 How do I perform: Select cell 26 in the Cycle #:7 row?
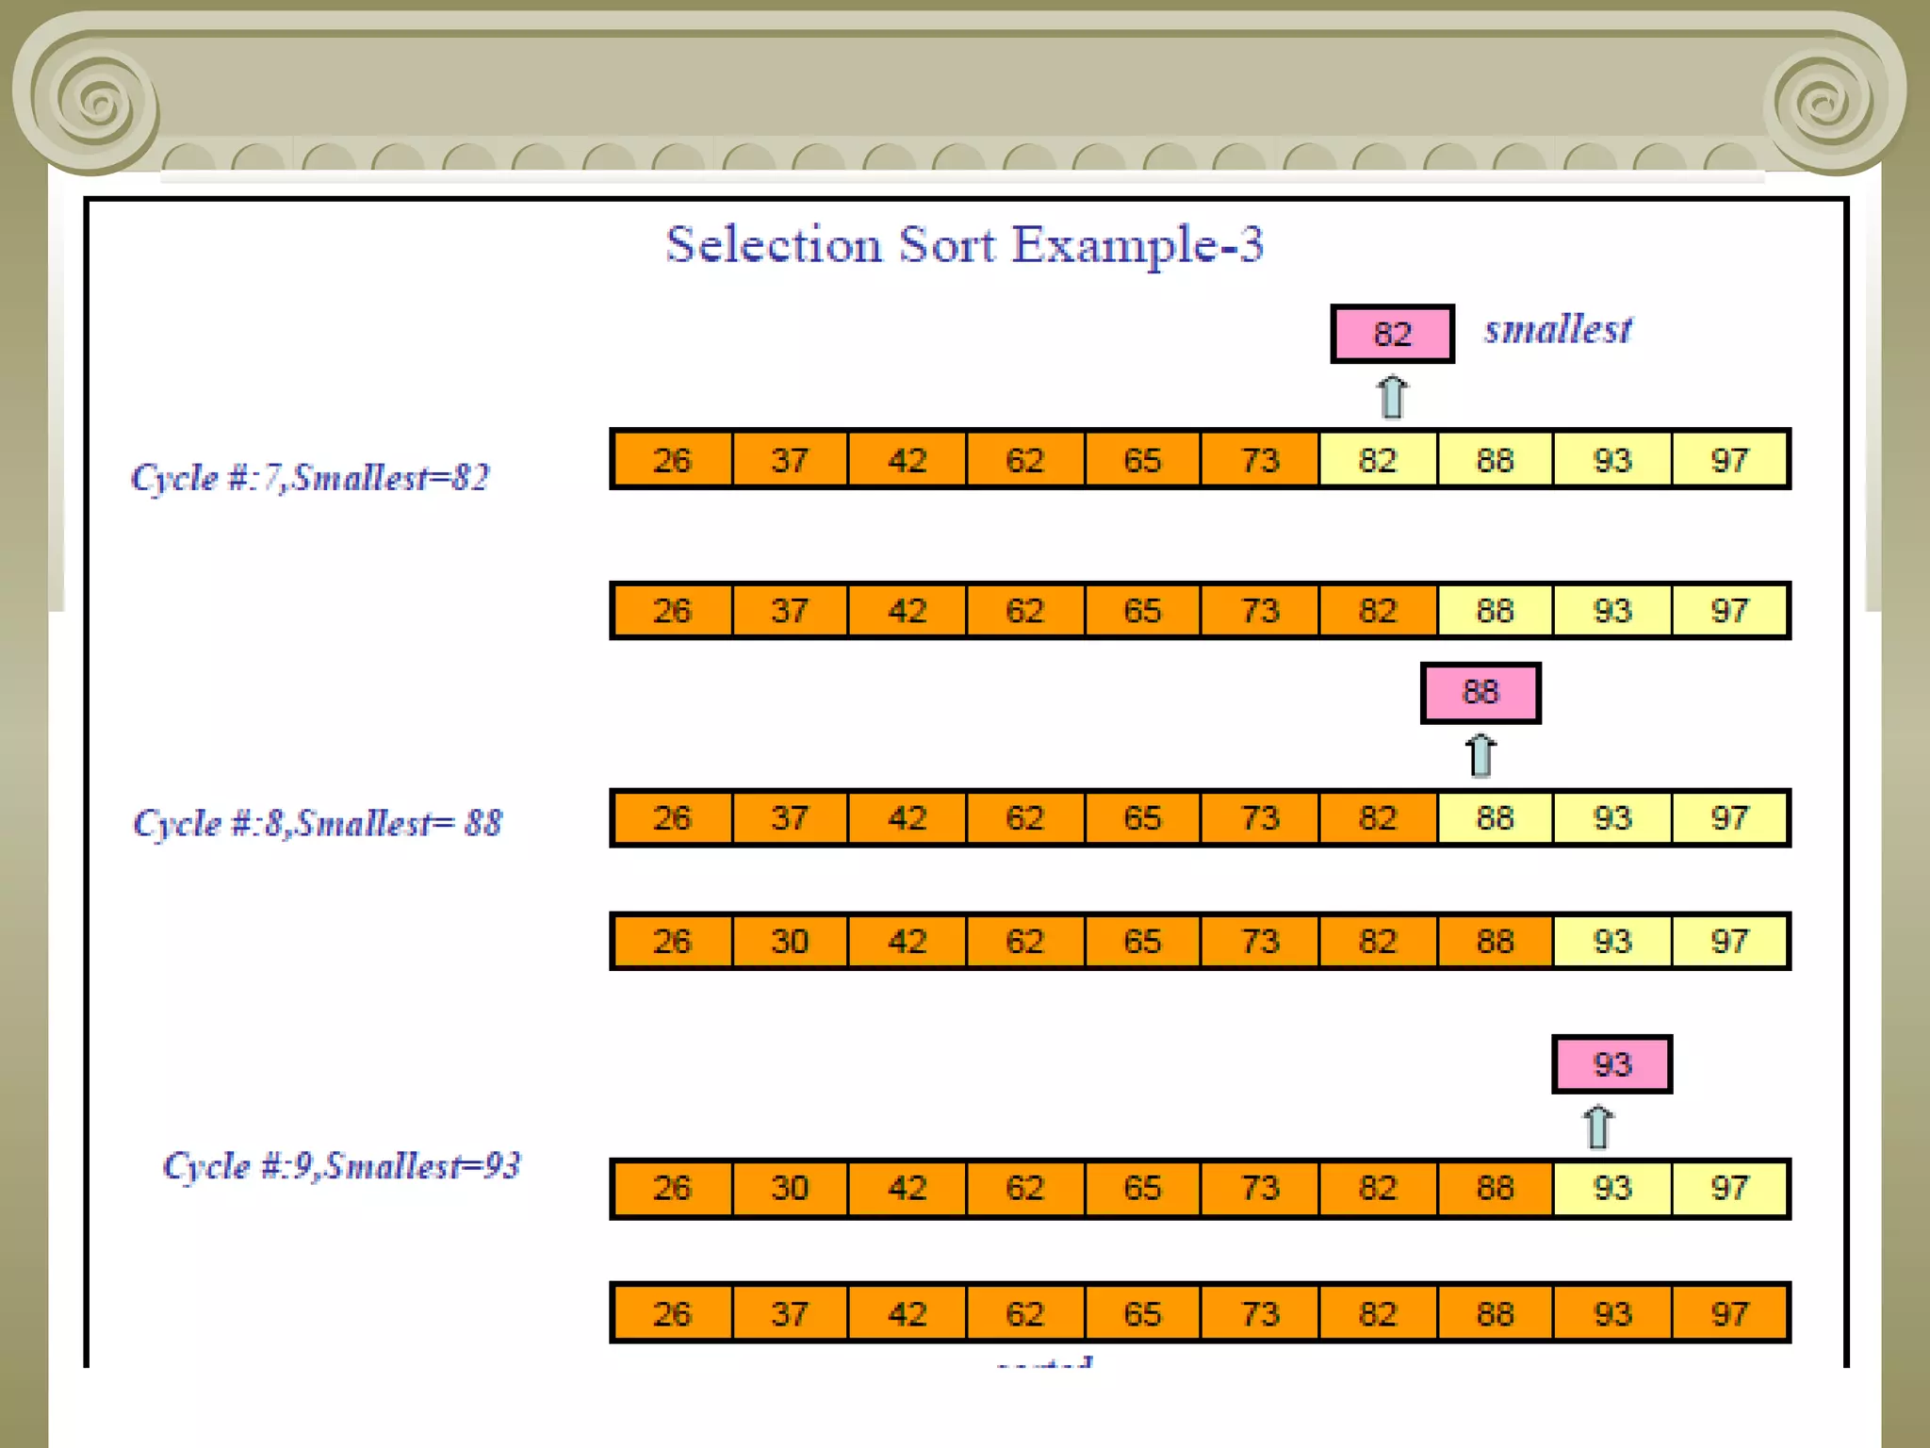(x=673, y=460)
